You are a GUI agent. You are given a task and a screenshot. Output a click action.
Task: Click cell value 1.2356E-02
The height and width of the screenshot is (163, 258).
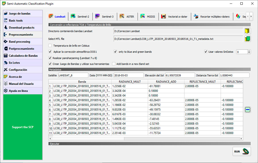[130, 86]
